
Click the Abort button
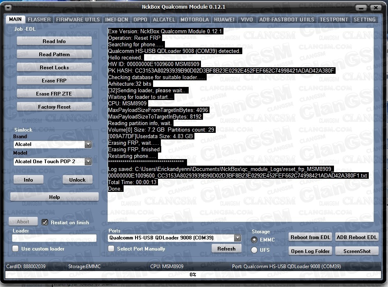pyautogui.click(x=23, y=221)
